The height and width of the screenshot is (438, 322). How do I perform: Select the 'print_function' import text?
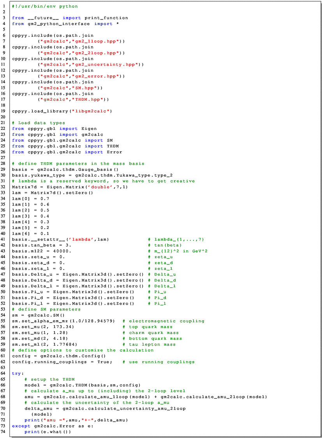coord(106,18)
